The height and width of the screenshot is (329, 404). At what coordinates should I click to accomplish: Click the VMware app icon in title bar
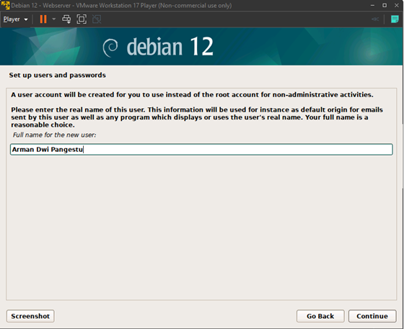(x=5, y=5)
